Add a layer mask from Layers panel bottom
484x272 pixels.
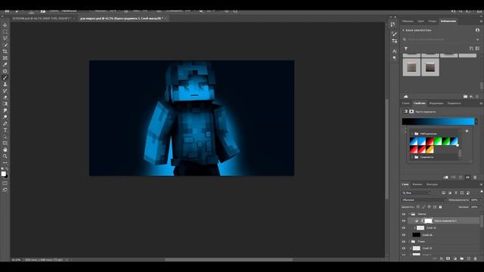click(x=448, y=258)
